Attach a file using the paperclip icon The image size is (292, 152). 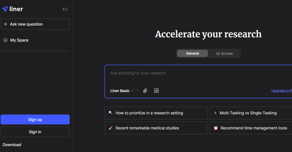pos(145,91)
